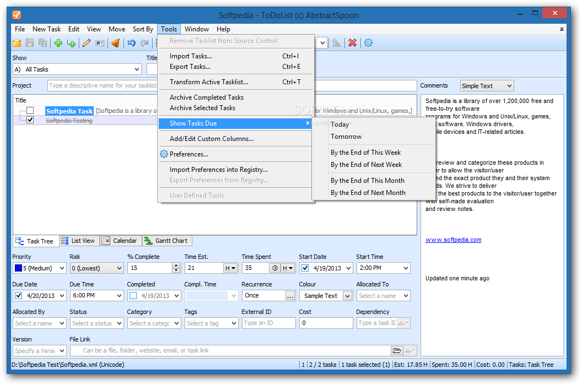Image resolution: width=582 pixels, height=385 pixels.
Task: Toggle the Due Date checkbox
Action: [18, 296]
